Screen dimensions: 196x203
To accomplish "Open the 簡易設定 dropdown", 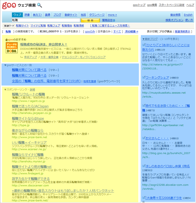I will pyautogui.click(x=108, y=20).
